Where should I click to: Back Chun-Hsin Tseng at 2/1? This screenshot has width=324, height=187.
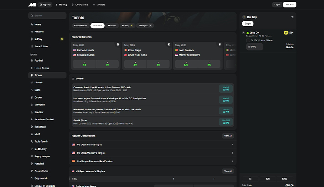(158, 64)
